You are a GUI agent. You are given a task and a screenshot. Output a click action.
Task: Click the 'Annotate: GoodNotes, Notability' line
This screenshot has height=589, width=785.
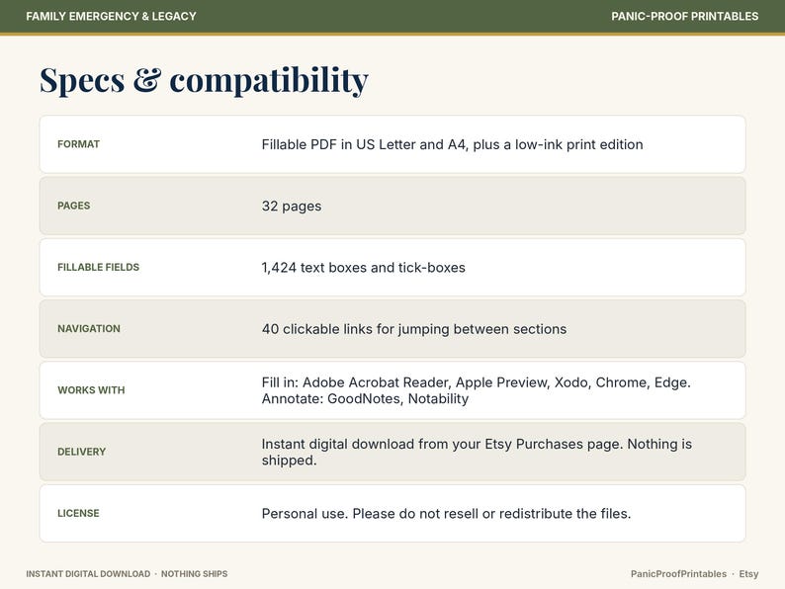365,399
